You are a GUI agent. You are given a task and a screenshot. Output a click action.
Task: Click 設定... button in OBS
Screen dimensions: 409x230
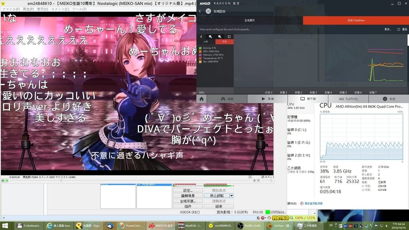[x=188, y=190]
